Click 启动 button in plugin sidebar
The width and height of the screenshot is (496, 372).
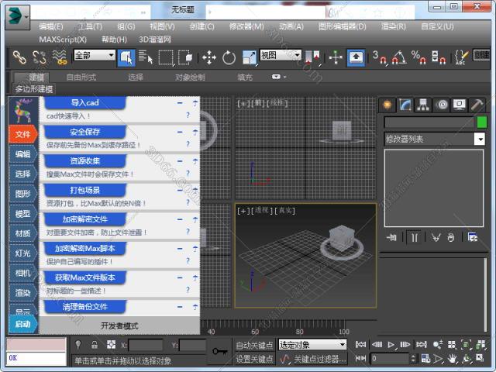pyautogui.click(x=23, y=324)
